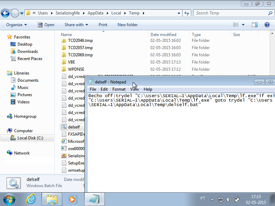
Task: Expand the Share with dropdown
Action: click(x=76, y=25)
